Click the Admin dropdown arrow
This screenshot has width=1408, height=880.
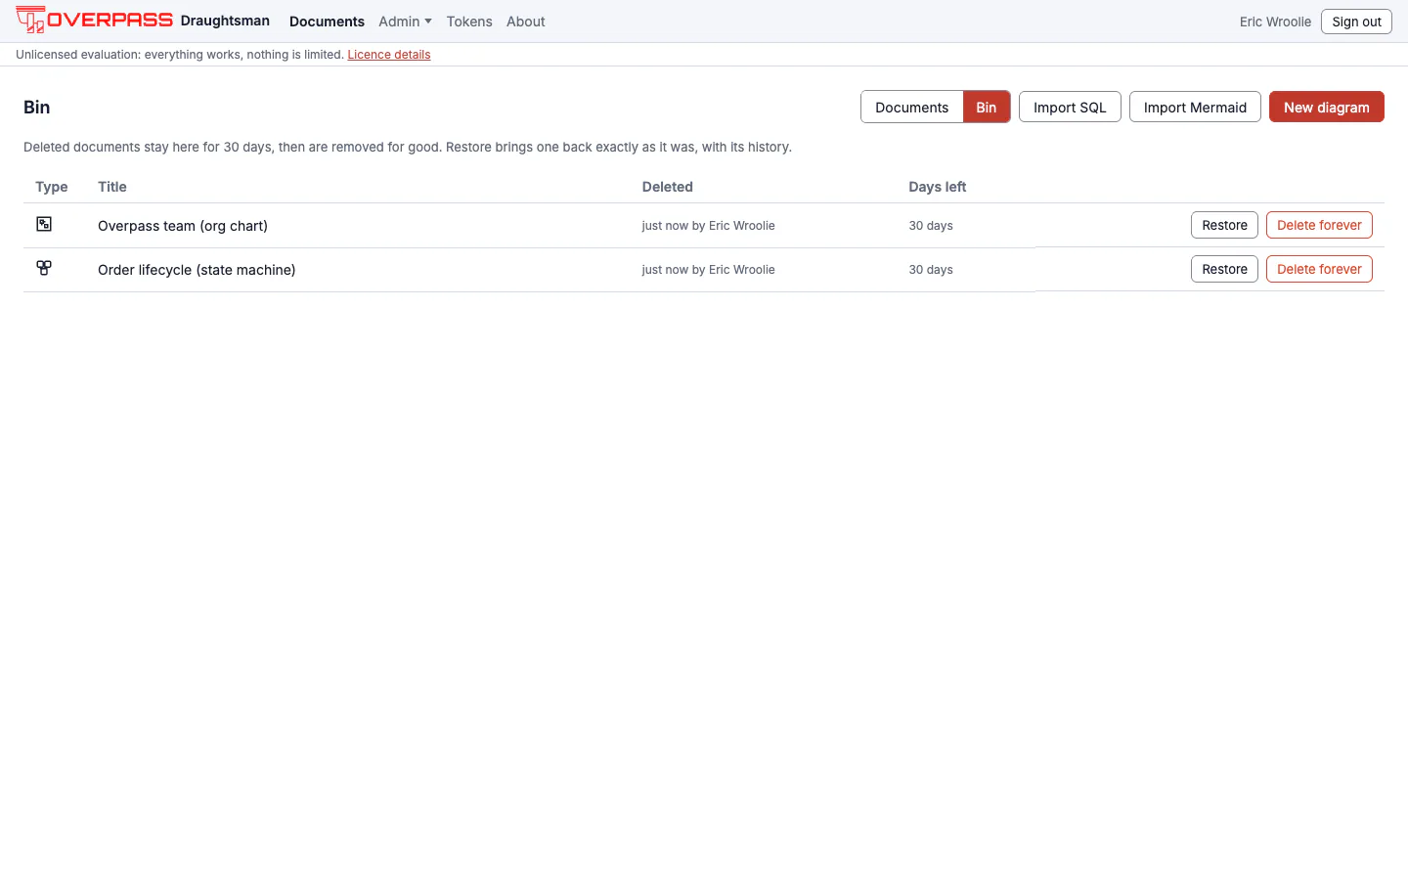(428, 22)
